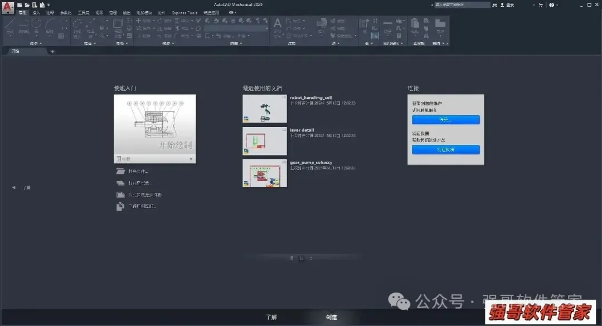Expand the dropdown arrow beside the Help icon
This screenshot has height=326, width=602.
point(557,5)
